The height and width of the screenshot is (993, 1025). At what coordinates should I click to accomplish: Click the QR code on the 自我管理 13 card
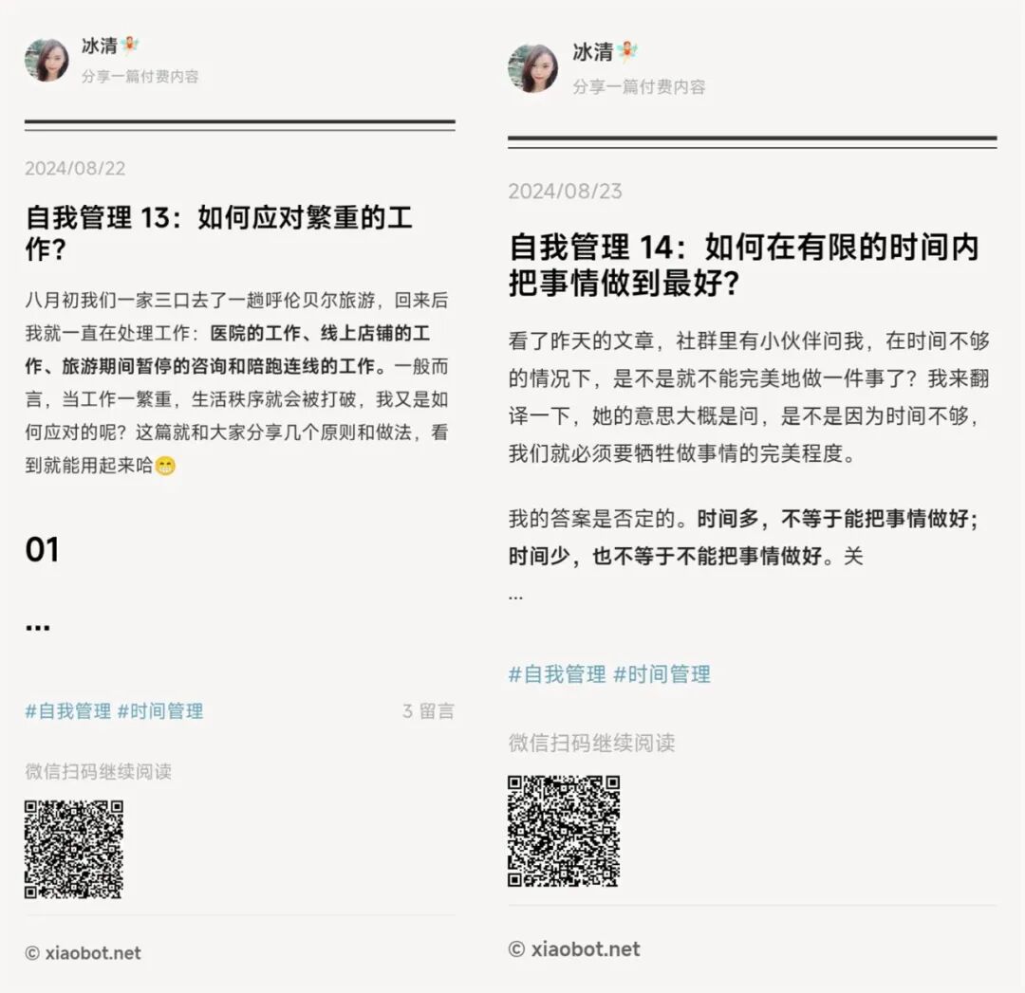tap(74, 849)
